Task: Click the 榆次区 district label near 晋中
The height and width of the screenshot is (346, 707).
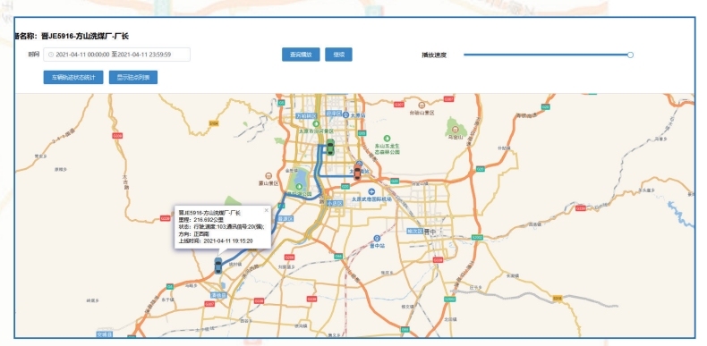Action: (x=414, y=231)
